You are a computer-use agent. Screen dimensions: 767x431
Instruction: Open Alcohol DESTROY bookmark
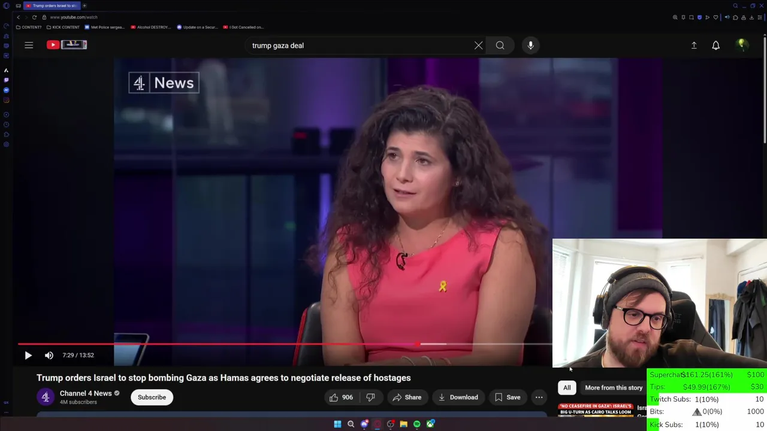[x=150, y=27]
